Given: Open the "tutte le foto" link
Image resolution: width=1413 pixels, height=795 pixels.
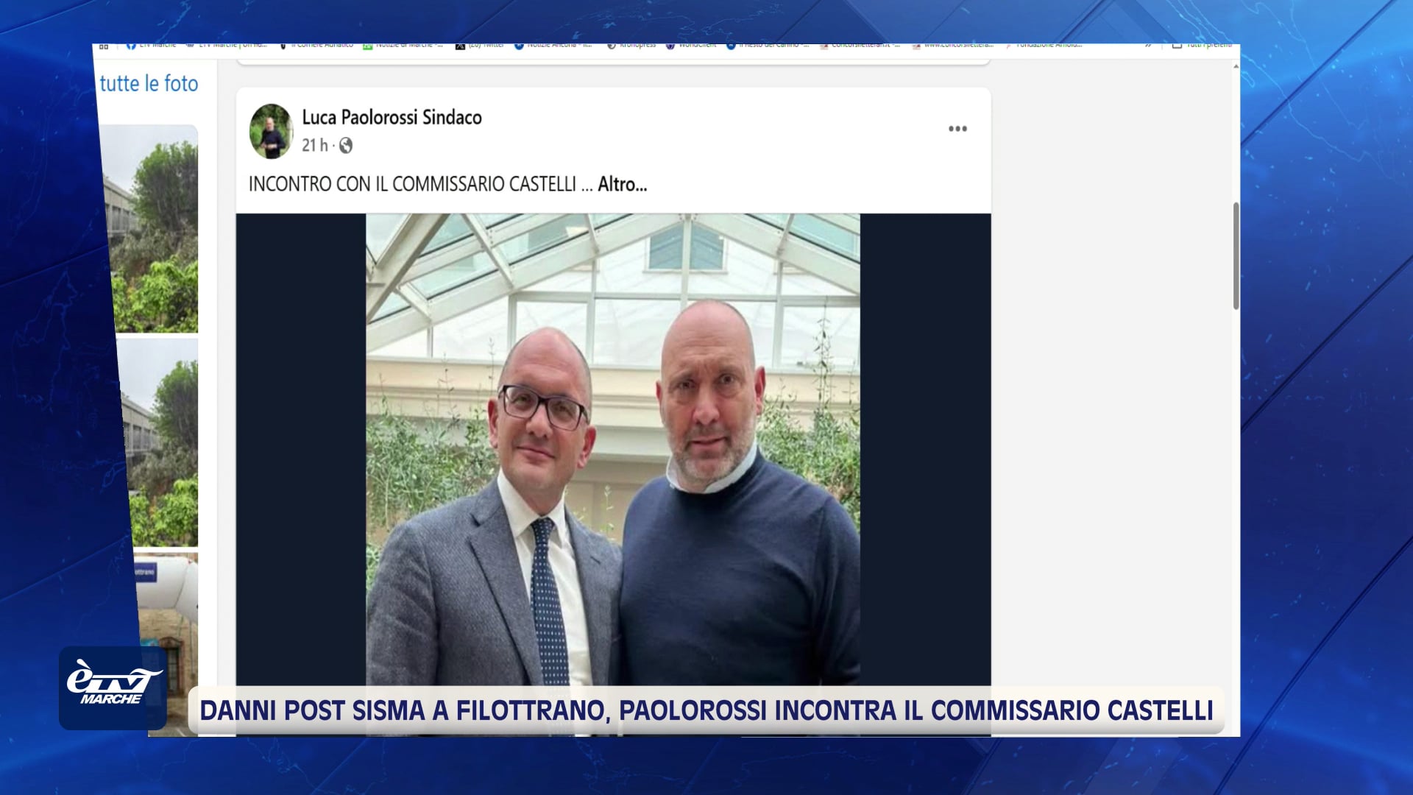Looking at the screenshot, I should click(x=149, y=84).
